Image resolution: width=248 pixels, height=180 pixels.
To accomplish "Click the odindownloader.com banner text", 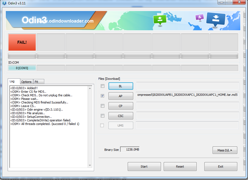I will [x=66, y=21].
